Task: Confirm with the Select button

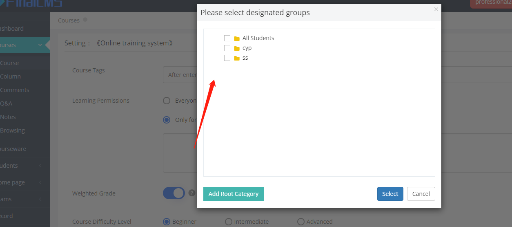Action: point(390,194)
